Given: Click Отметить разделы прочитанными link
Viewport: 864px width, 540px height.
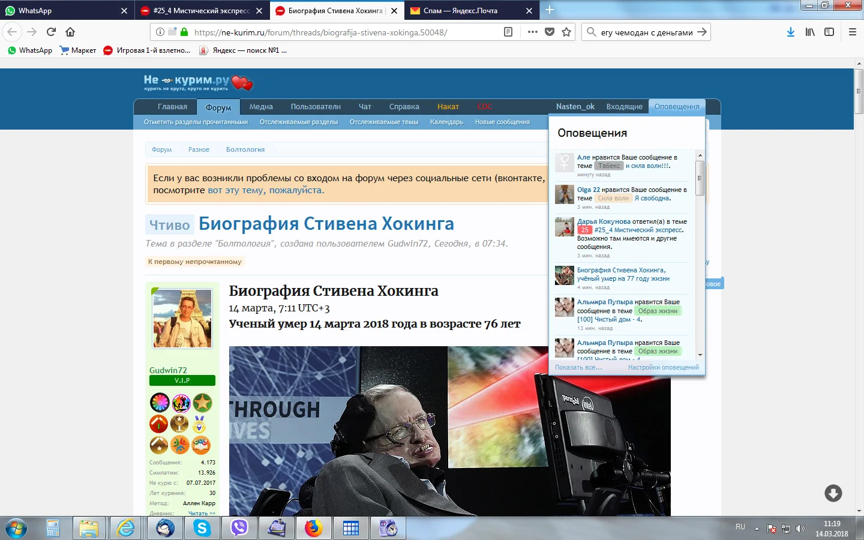Looking at the screenshot, I should [x=196, y=122].
